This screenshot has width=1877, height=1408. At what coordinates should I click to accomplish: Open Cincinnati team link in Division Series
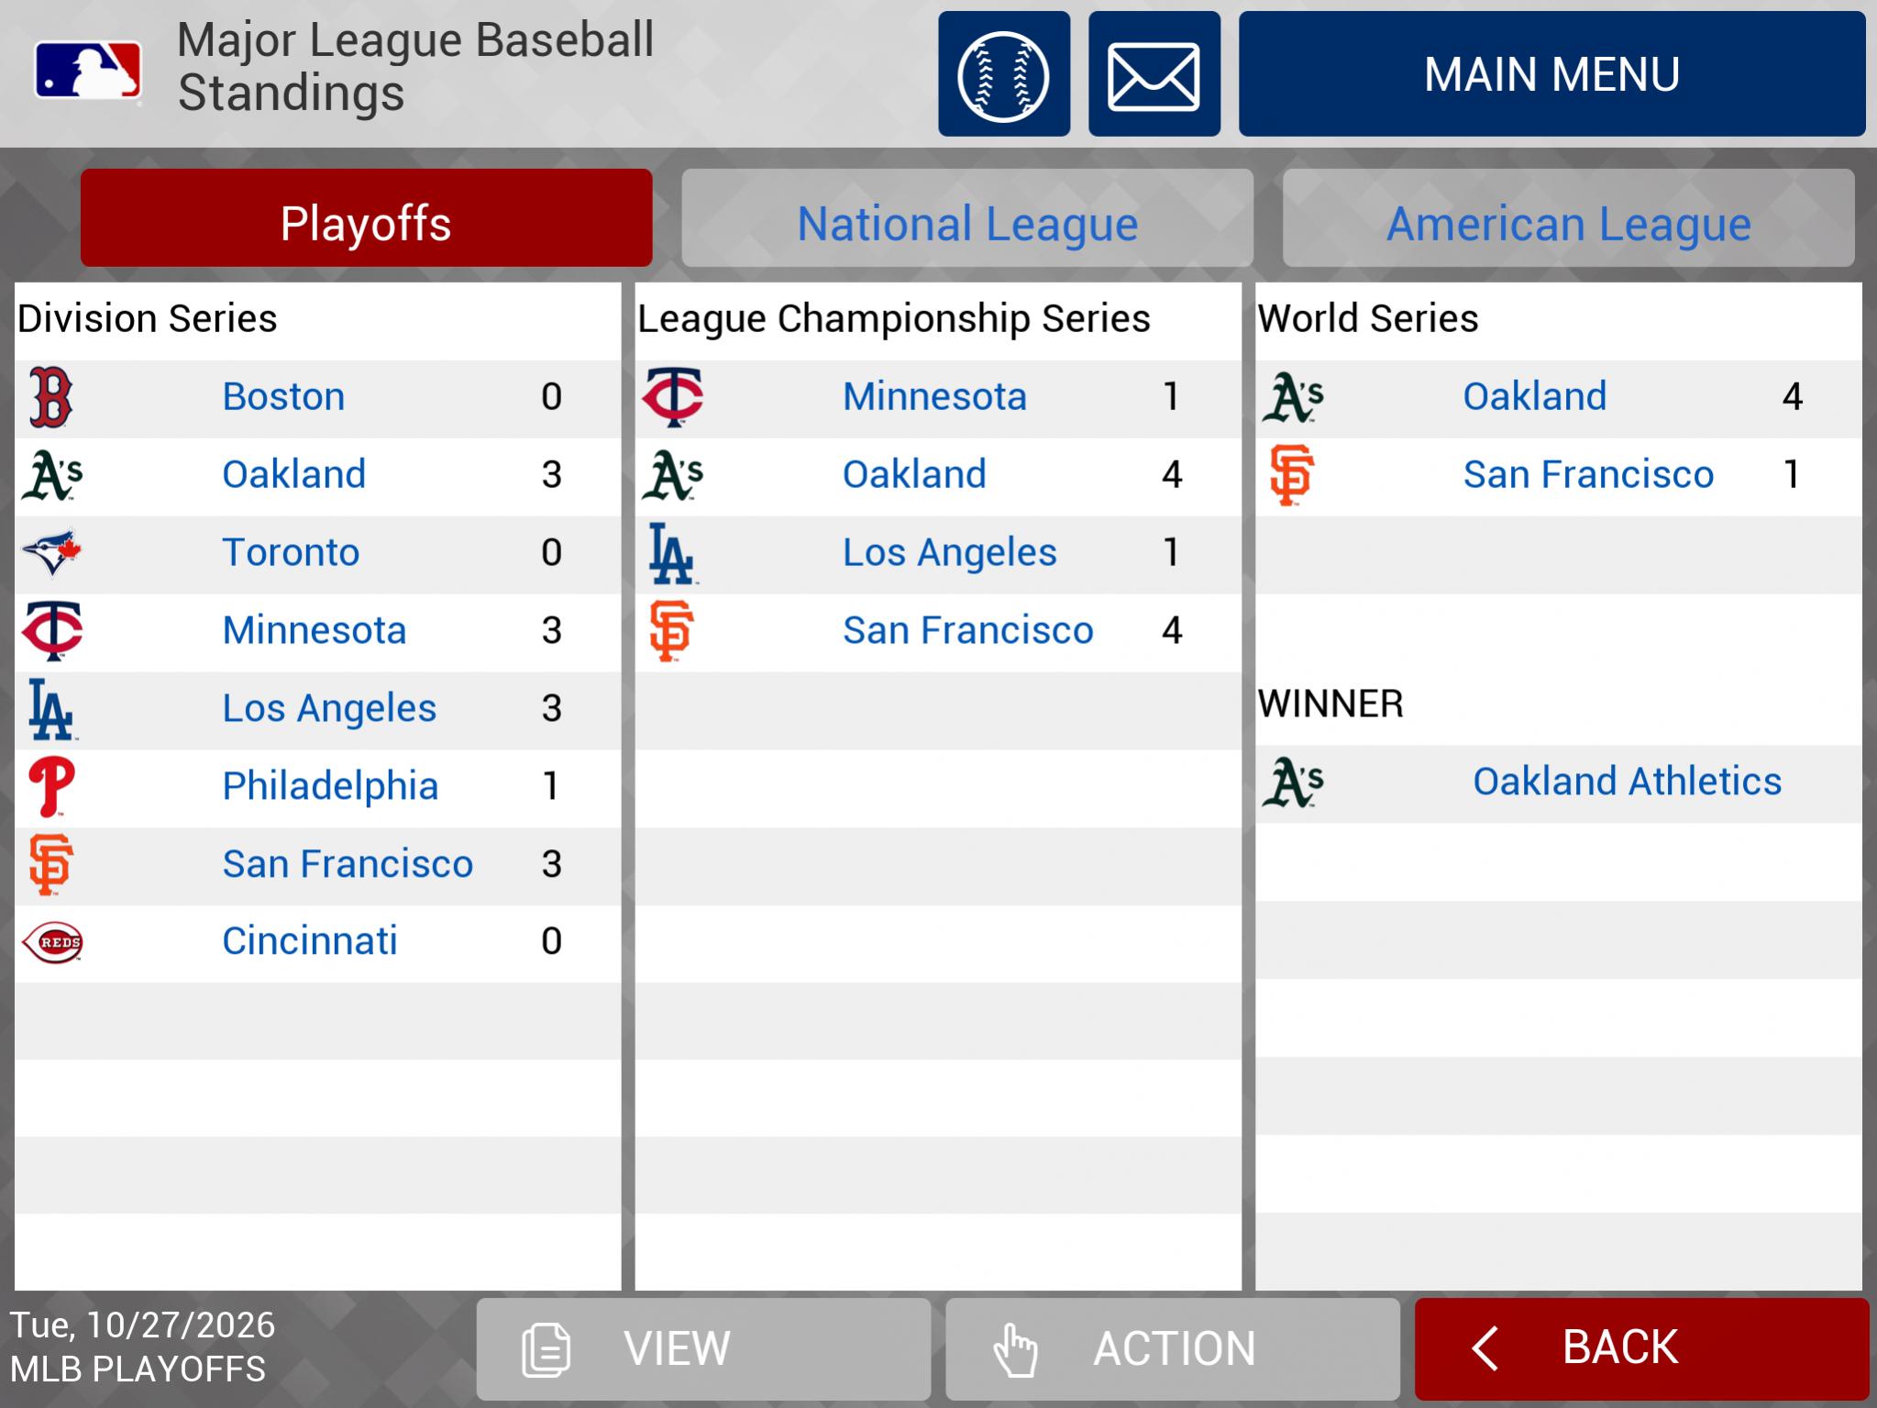[310, 942]
